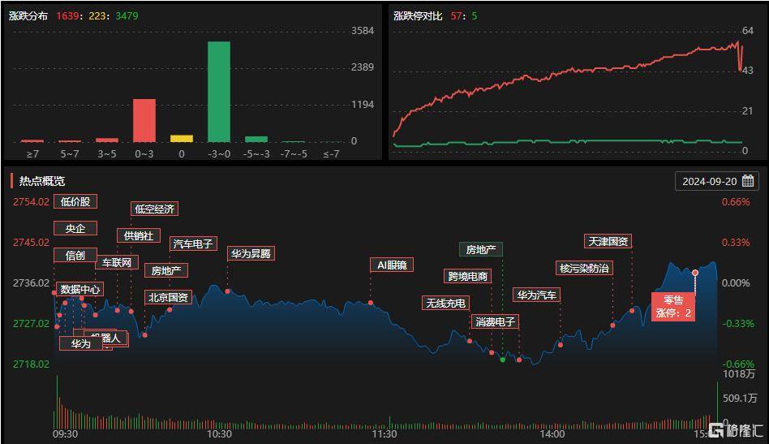Click the tall green -3~0 distribution bar
The width and height of the screenshot is (769, 444).
(219, 91)
